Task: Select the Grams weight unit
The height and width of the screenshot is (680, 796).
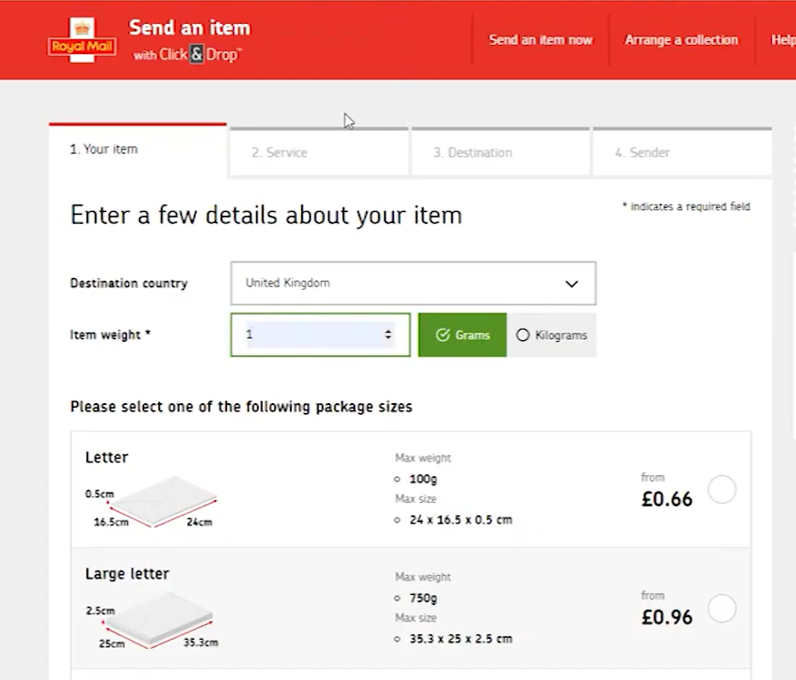Action: click(462, 335)
